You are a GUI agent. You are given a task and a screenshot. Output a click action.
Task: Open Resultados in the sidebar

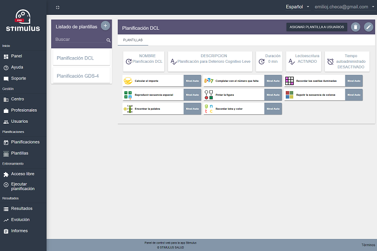tap(21, 209)
